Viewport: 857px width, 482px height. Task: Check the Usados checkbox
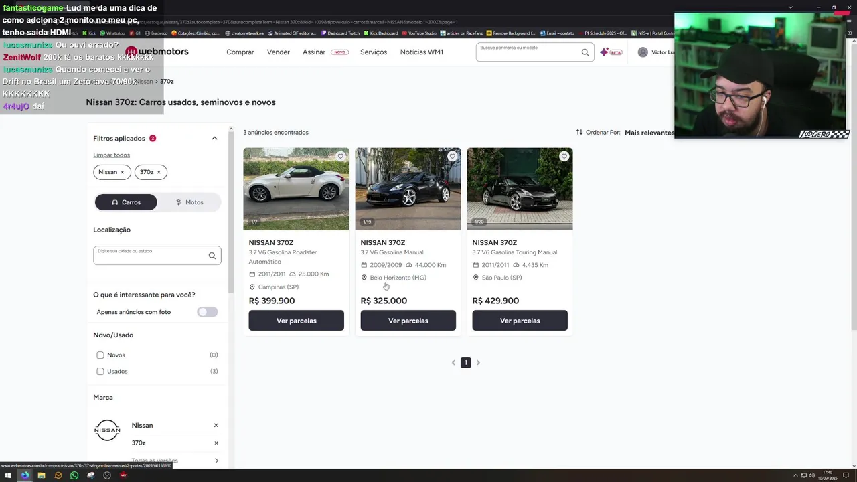(x=100, y=371)
